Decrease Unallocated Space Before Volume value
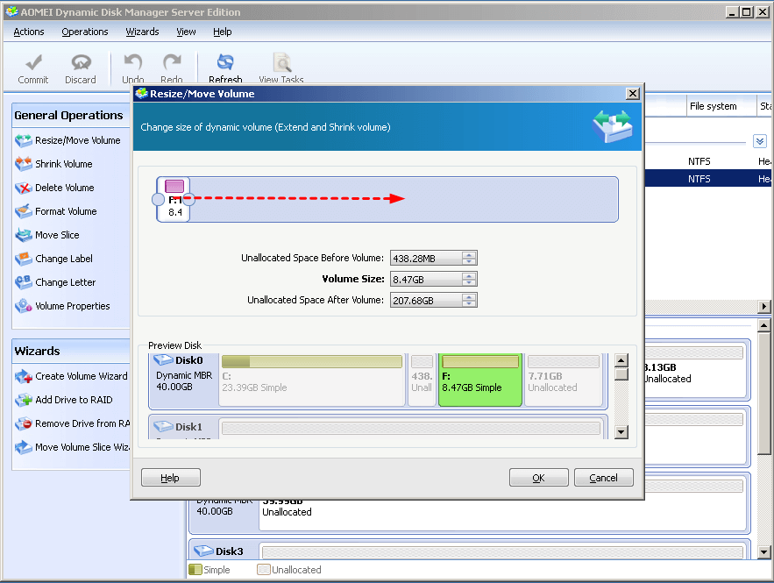 point(469,261)
